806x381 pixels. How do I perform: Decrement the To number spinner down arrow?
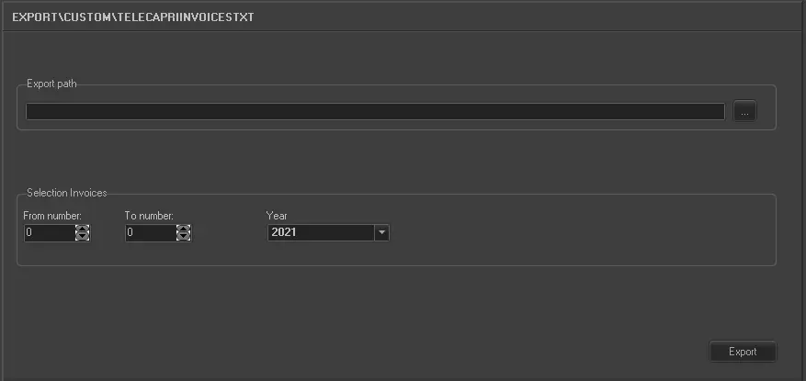[x=184, y=237]
